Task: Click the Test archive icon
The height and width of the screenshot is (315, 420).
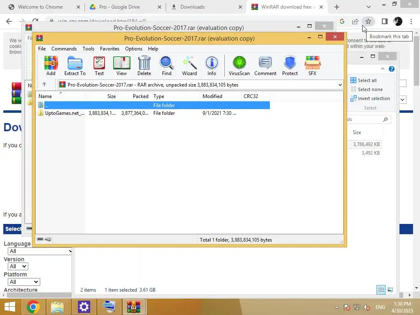Action: pos(99,66)
